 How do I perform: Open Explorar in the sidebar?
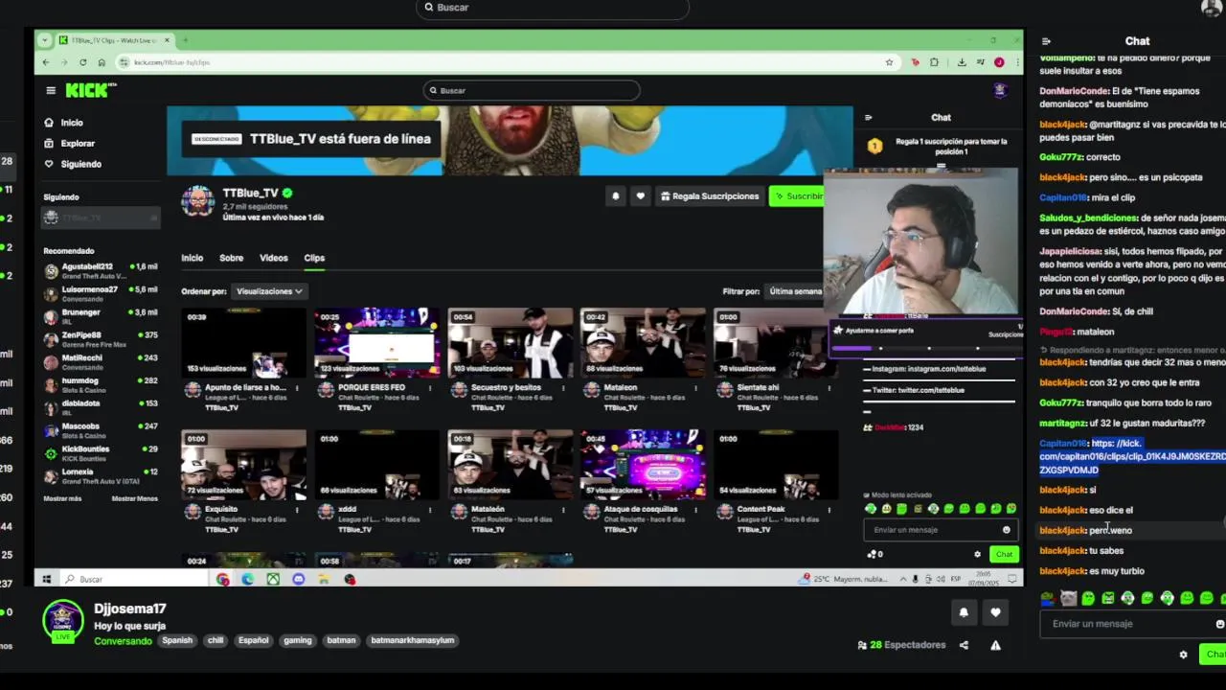69,144
